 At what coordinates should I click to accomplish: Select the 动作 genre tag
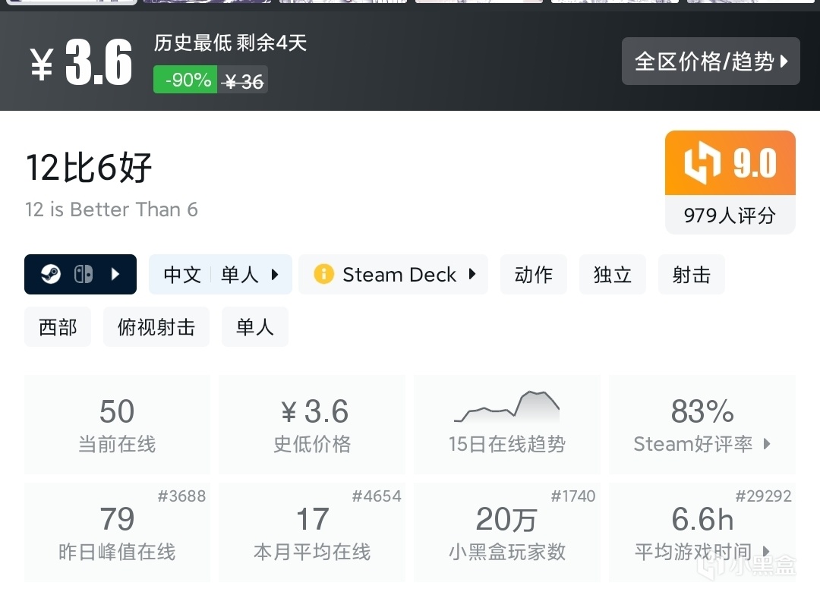pos(533,274)
